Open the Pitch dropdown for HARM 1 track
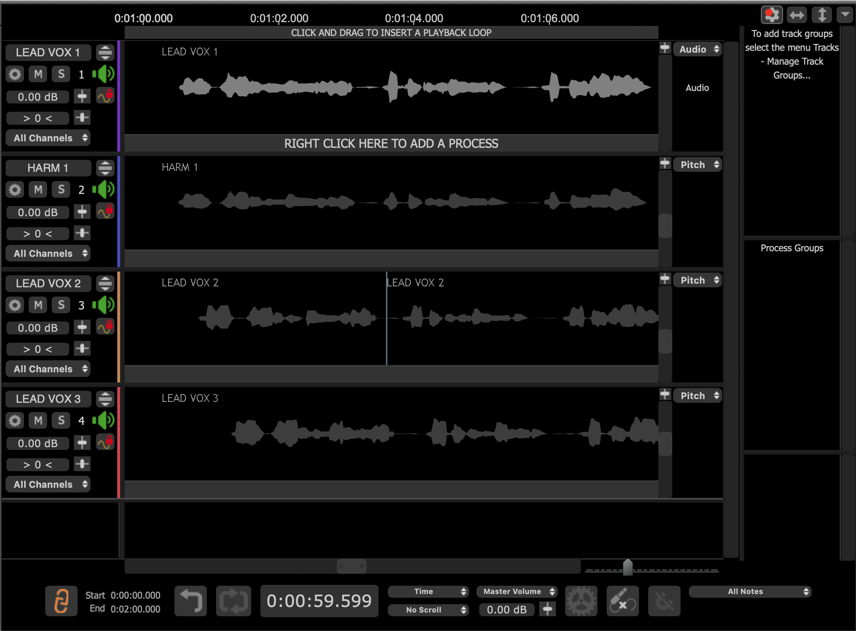 (697, 165)
